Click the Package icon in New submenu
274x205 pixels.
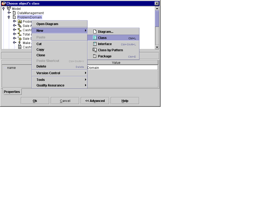coord(95,56)
